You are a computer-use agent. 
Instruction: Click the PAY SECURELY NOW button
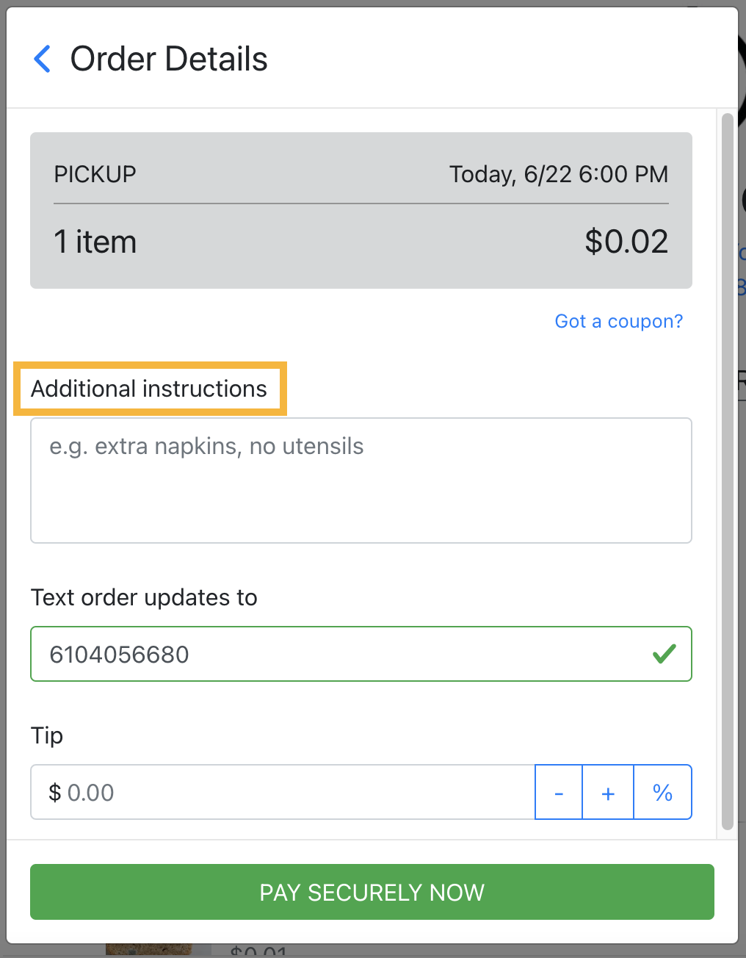tap(372, 892)
